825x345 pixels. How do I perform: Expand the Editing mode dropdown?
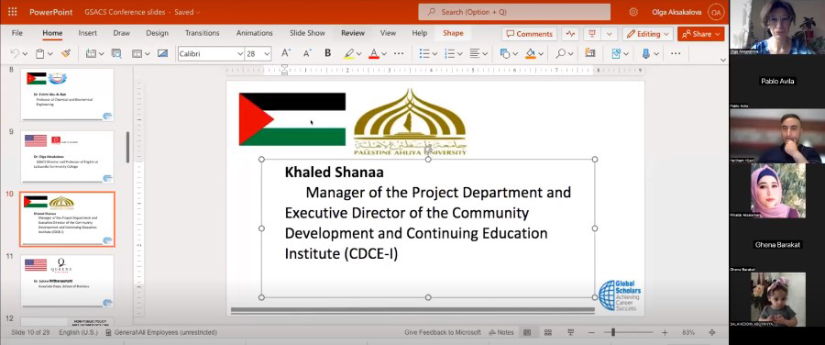pyautogui.click(x=648, y=34)
